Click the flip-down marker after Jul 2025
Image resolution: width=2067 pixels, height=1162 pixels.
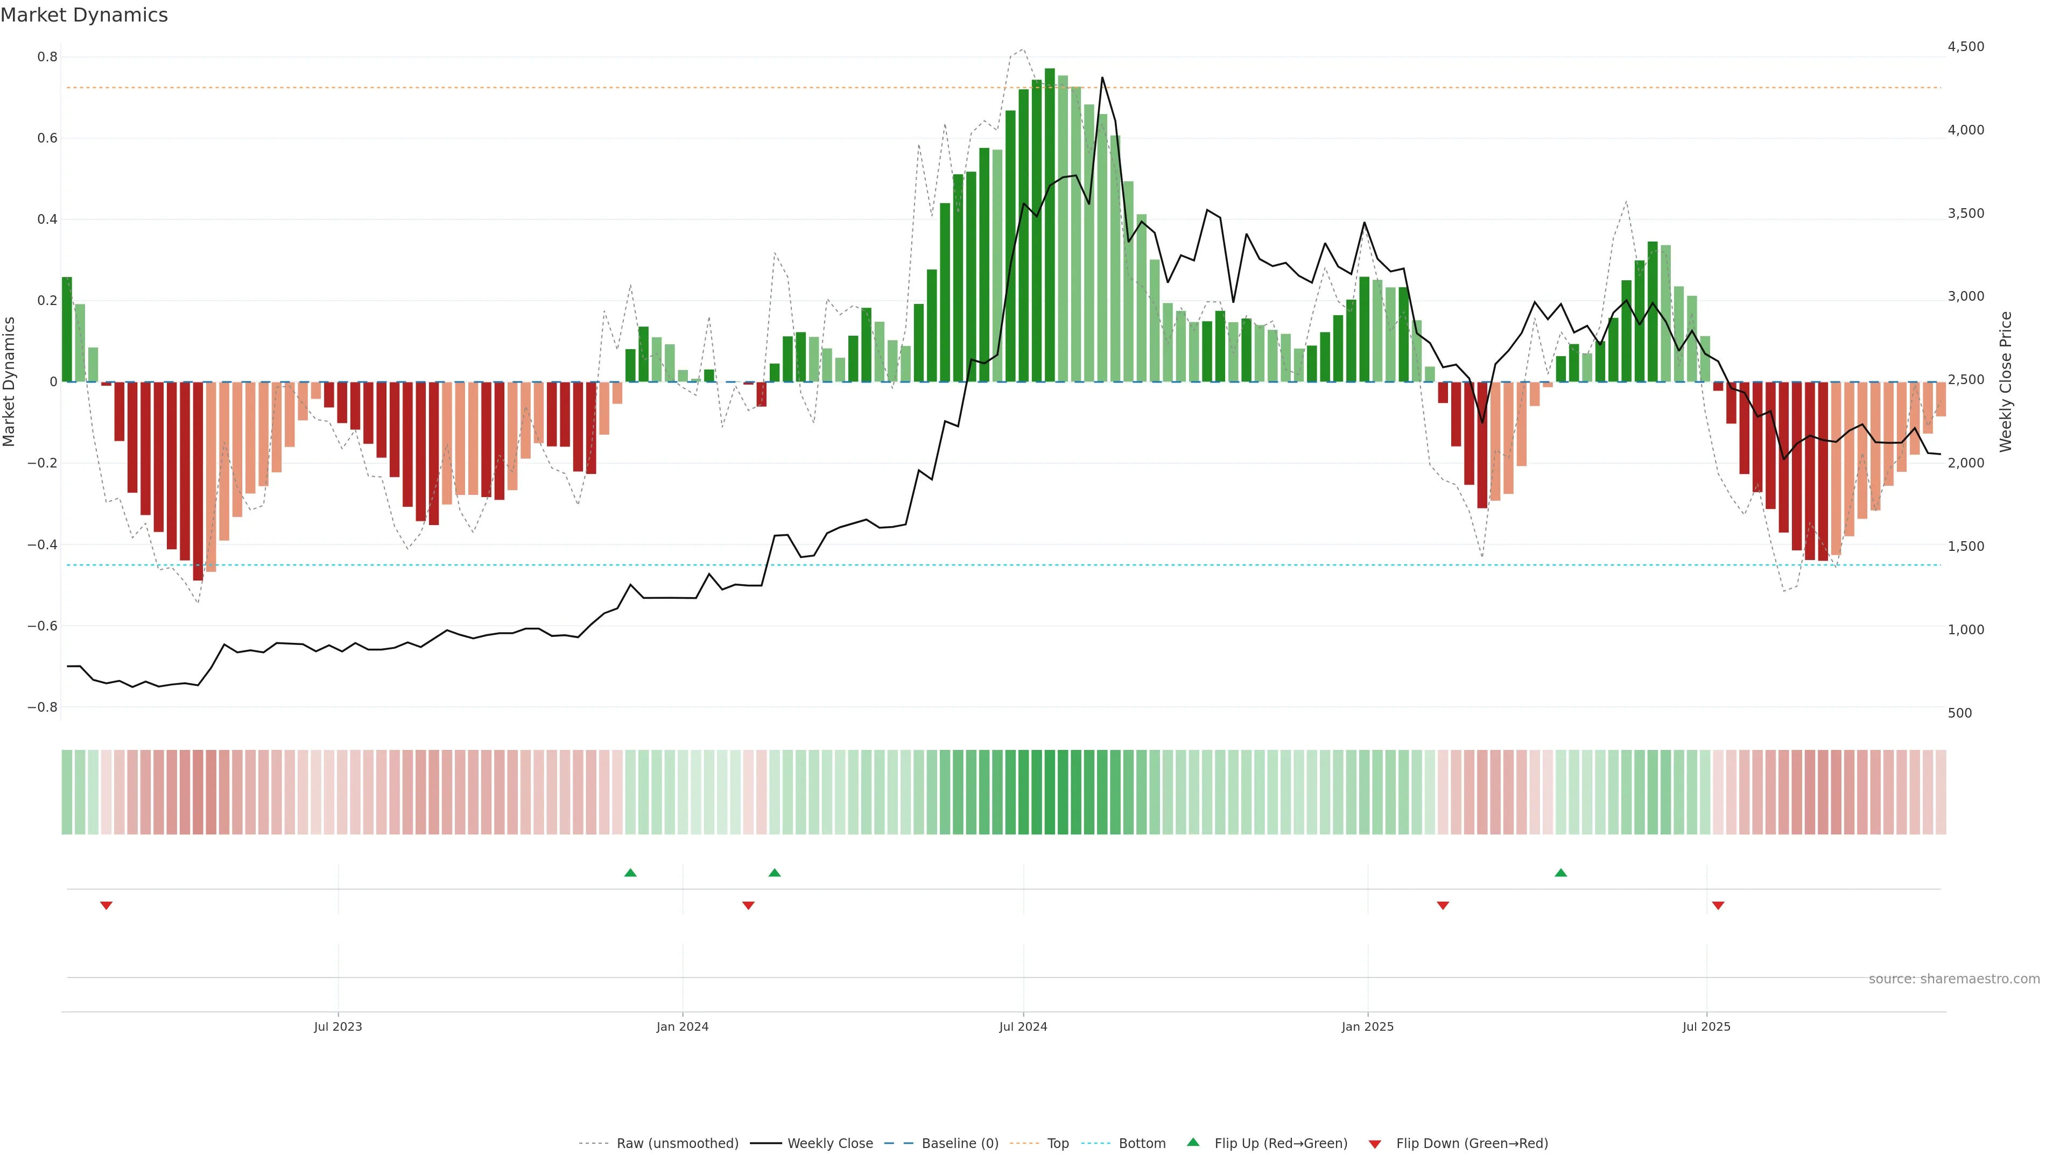pyautogui.click(x=1718, y=905)
